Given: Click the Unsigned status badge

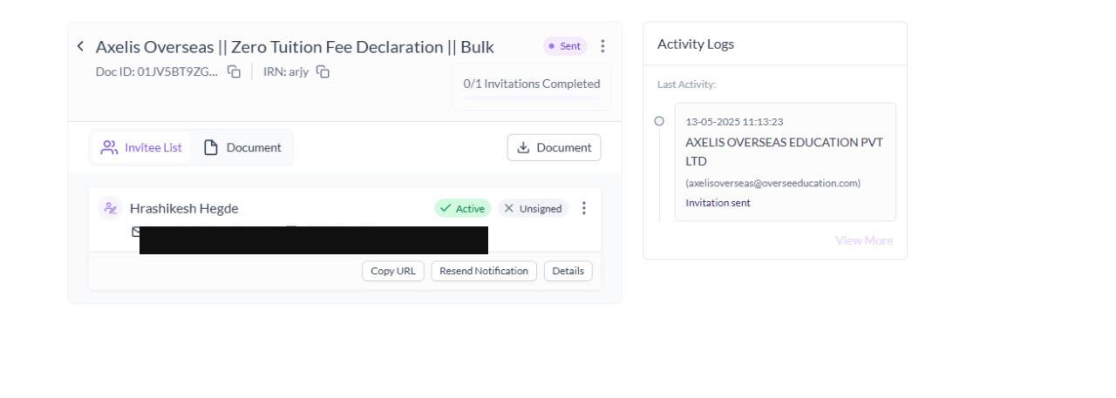Looking at the screenshot, I should coord(534,208).
